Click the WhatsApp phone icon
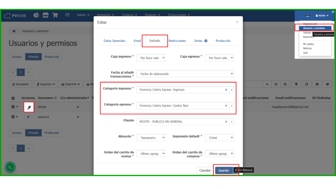Viewport: 336px width, 189px height. coord(10,167)
